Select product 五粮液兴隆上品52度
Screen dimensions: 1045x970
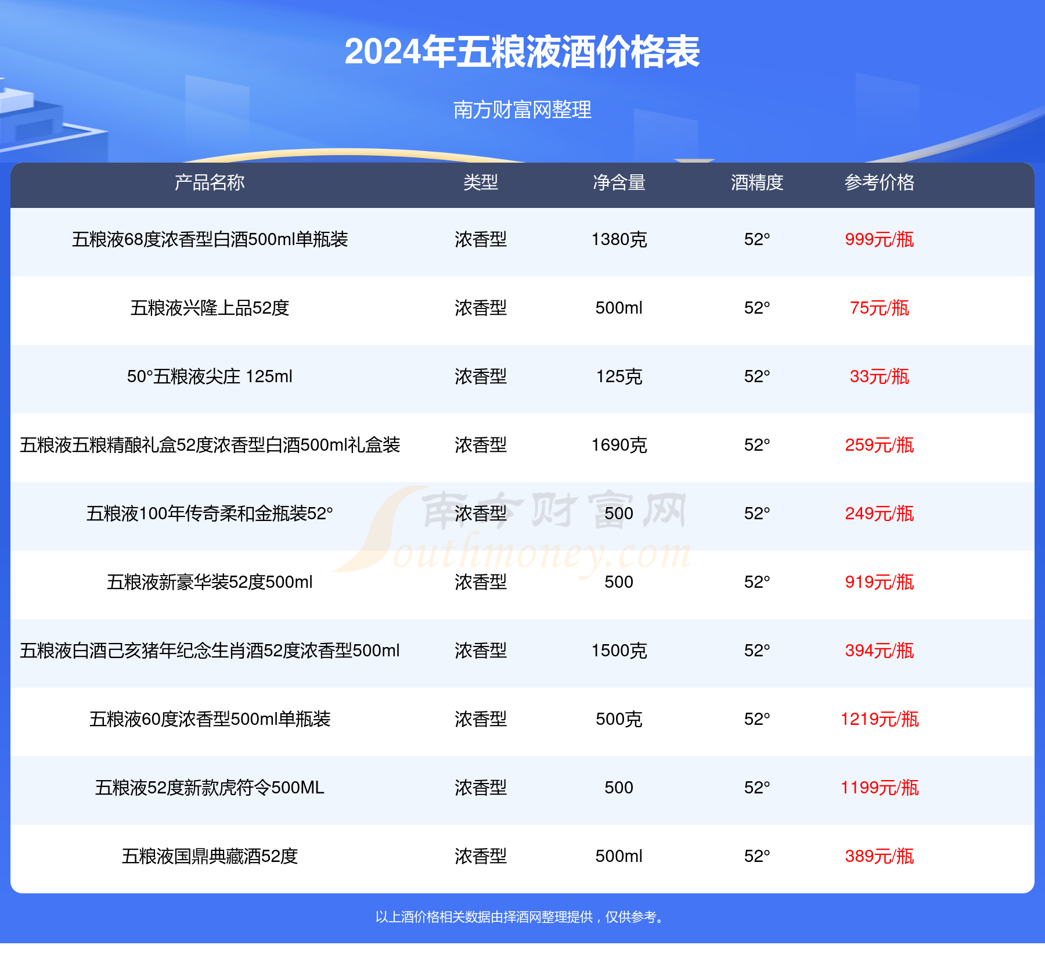pos(210,308)
